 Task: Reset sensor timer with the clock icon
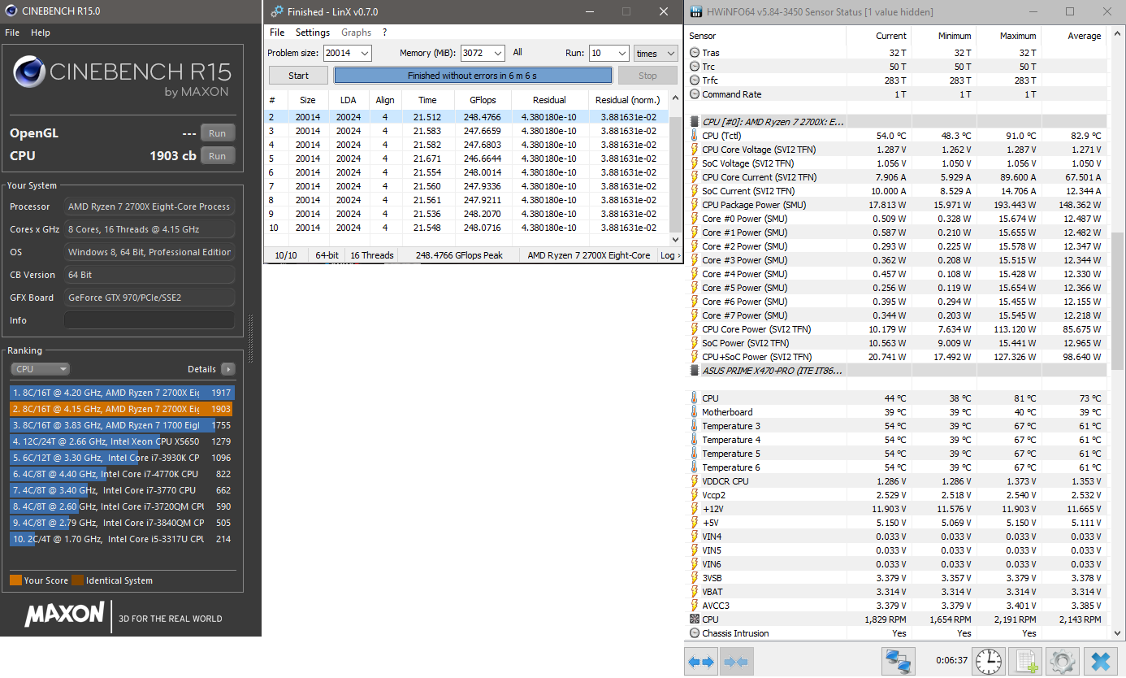tap(989, 661)
